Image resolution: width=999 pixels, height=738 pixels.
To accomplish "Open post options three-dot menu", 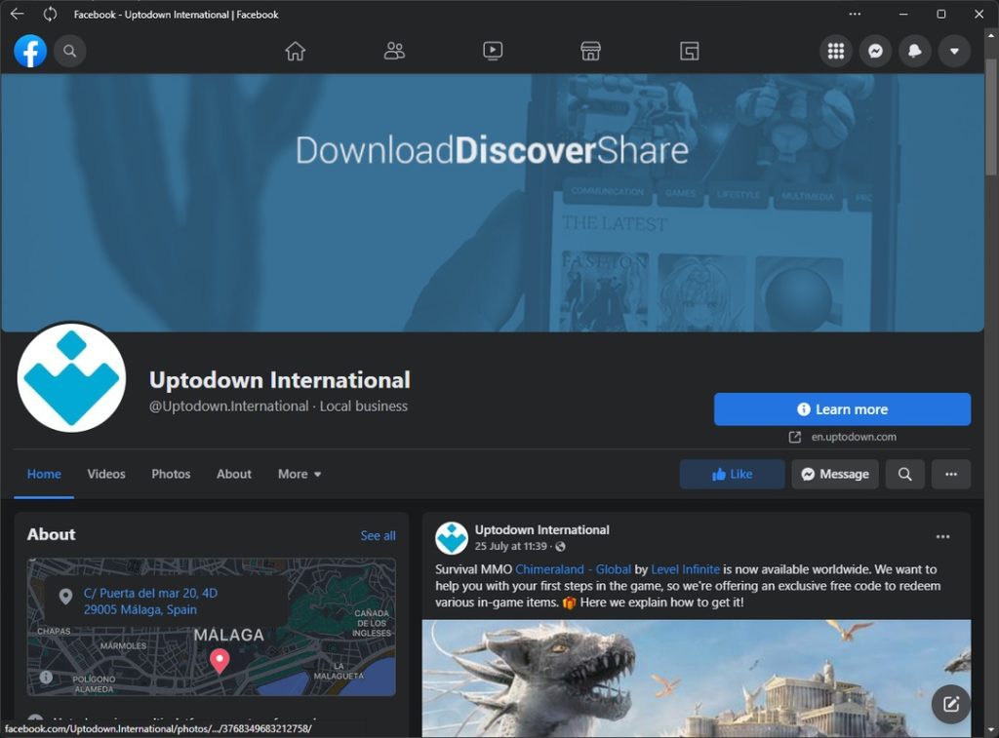I will (x=943, y=537).
